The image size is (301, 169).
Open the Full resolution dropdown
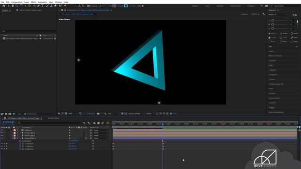tap(113, 114)
